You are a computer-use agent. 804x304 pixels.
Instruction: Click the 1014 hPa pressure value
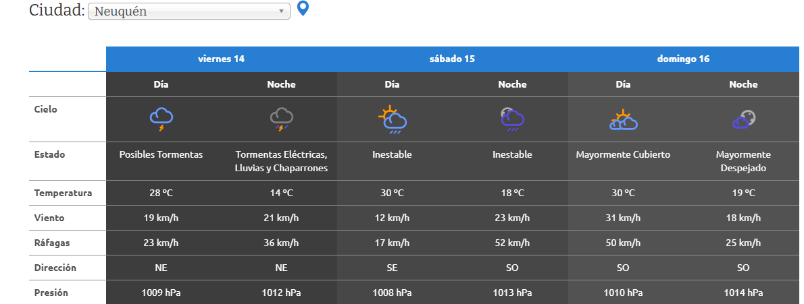click(743, 293)
